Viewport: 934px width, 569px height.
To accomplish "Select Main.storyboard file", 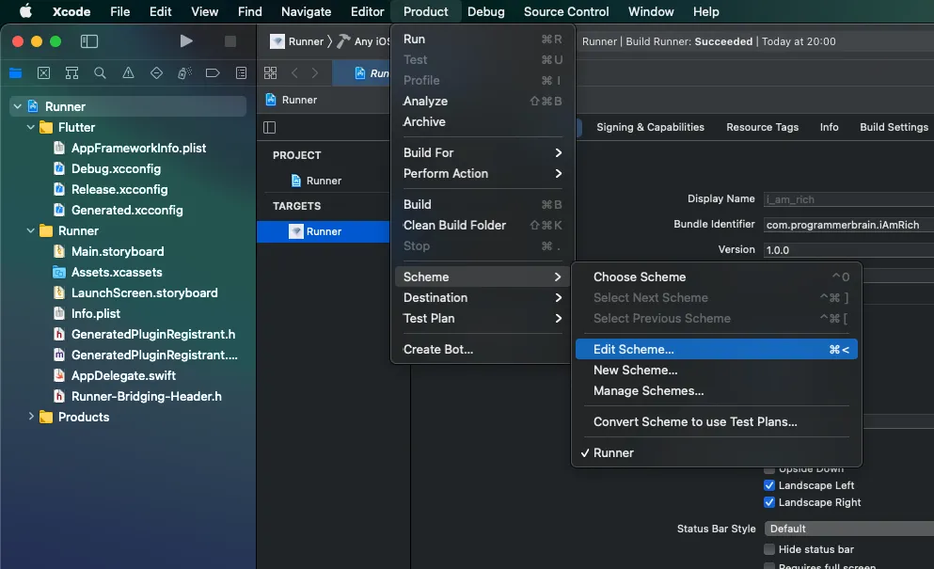I will 118,251.
